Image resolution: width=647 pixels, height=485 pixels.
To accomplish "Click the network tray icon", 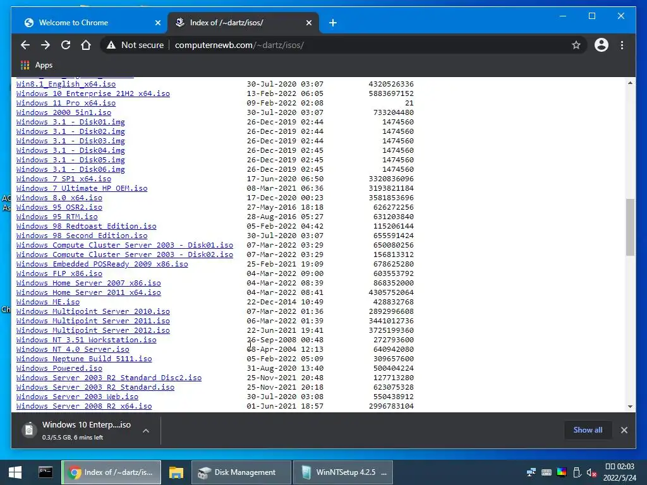I will 531,472.
